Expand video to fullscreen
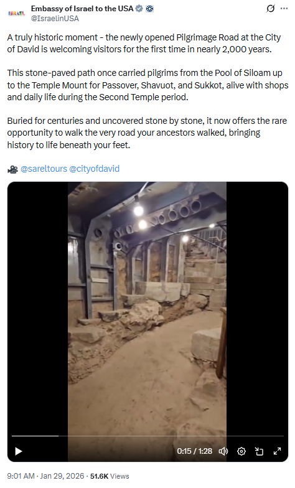 [278, 451]
